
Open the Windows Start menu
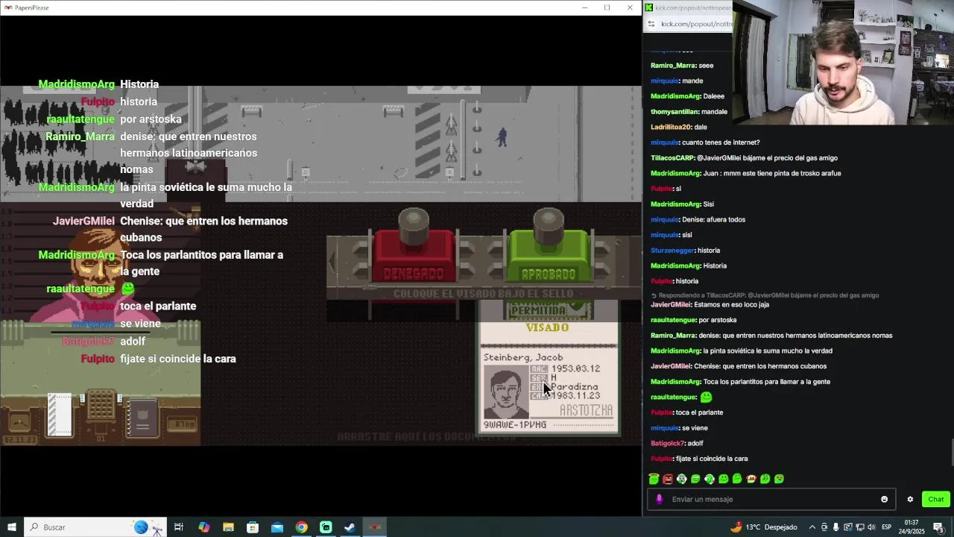coord(11,527)
